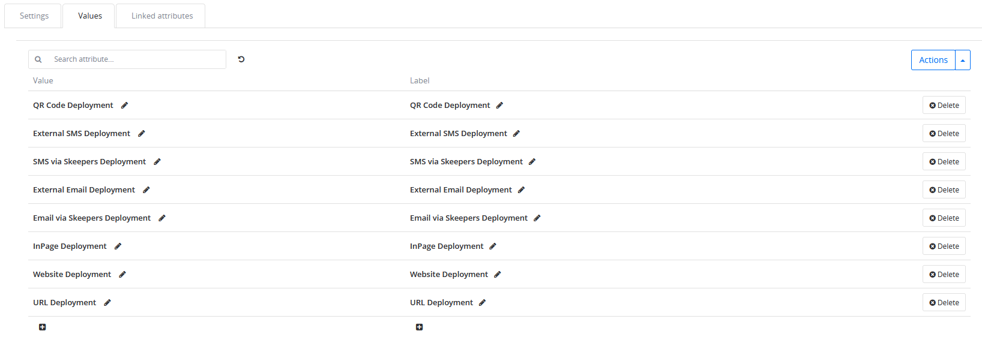The height and width of the screenshot is (337, 982).
Task: Edit Email via Skeepers Deployment value pencil
Action: coord(162,218)
